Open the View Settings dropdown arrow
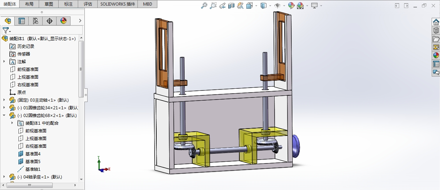Image resolution: width=440 pixels, height=190 pixels. tap(321, 6)
